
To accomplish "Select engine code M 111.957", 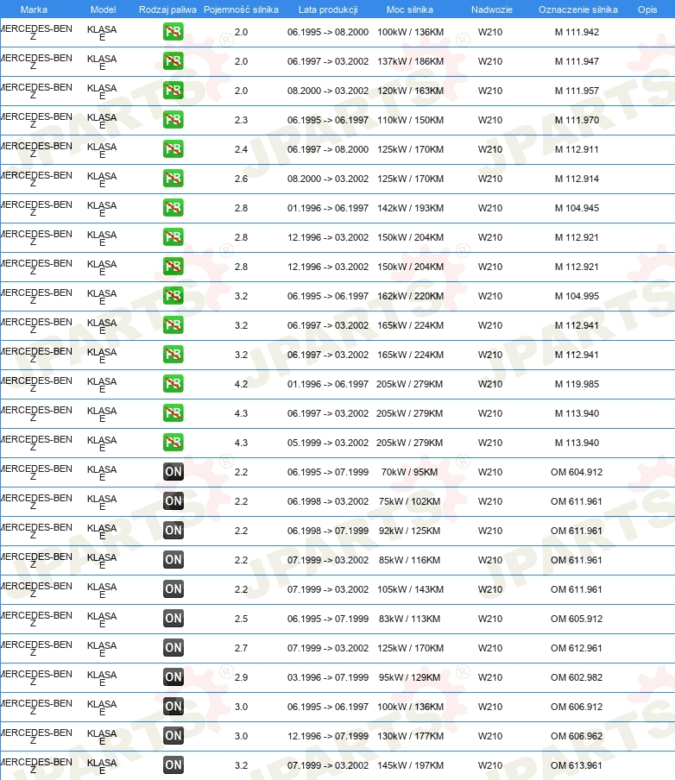I will coord(577,91).
